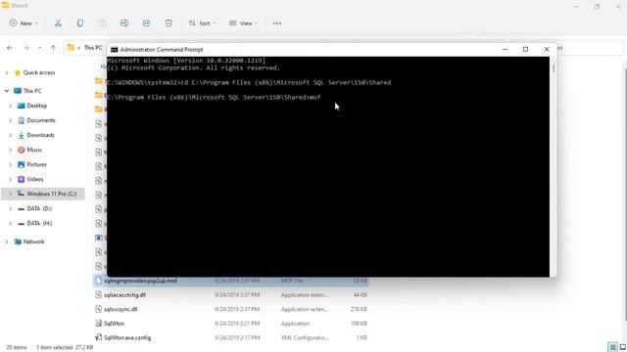
Task: Expand the Music tree node
Action: pos(11,150)
